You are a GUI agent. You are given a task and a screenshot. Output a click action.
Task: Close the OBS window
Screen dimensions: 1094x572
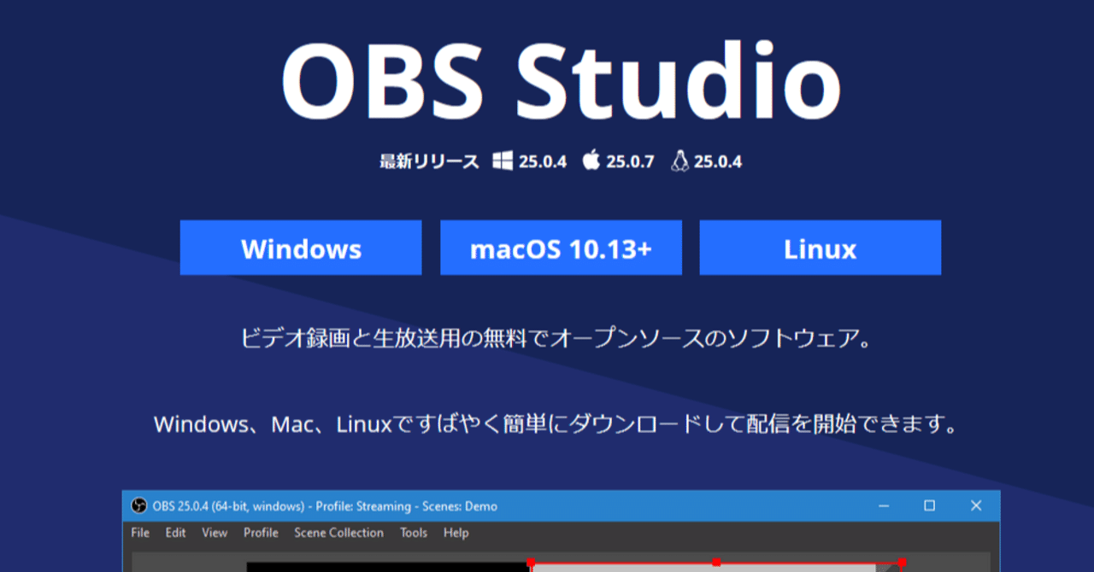click(x=976, y=506)
